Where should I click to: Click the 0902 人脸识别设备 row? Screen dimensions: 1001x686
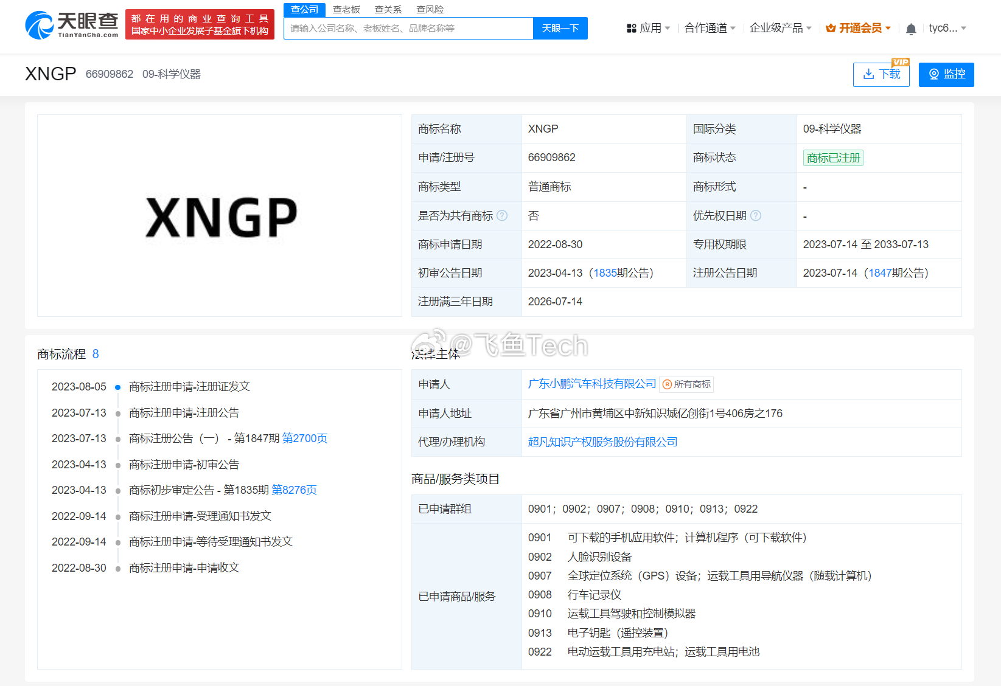click(579, 557)
